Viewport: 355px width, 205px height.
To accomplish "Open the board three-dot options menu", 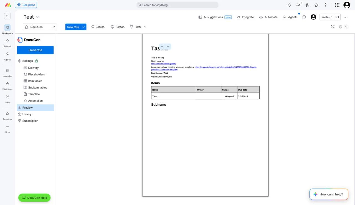I will (x=346, y=17).
